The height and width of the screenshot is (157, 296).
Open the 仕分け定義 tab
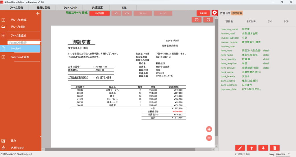(43, 7)
